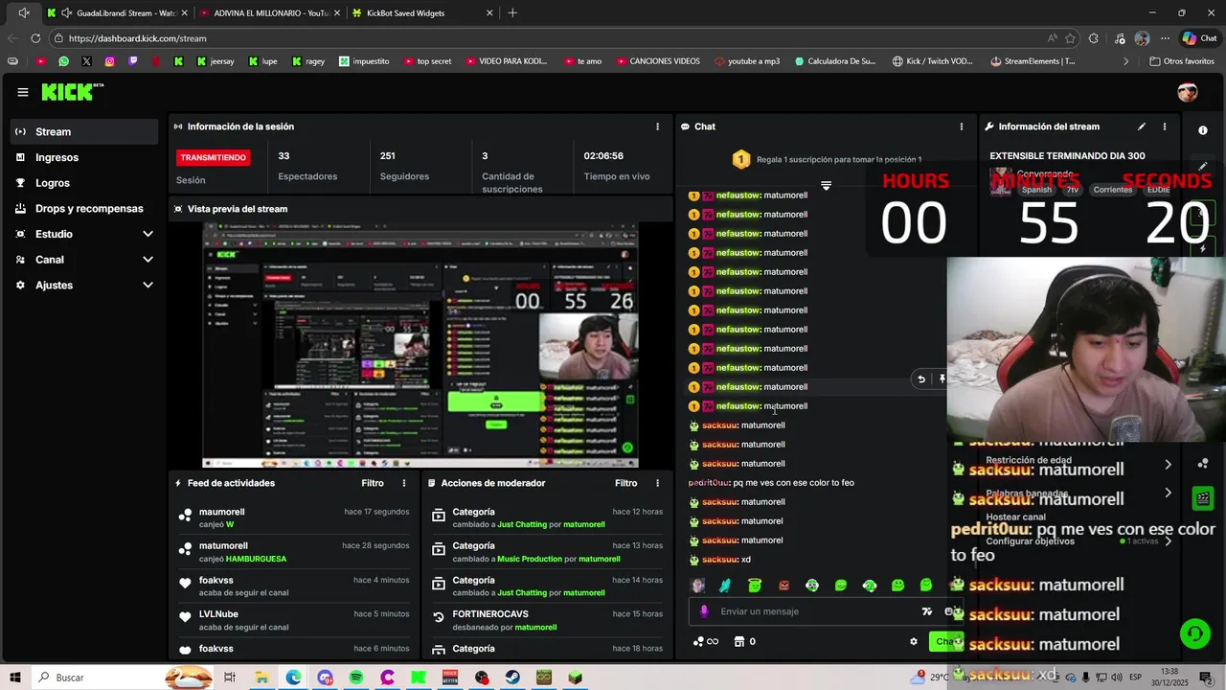Open the Instagram bookmark icon
The image size is (1226, 690).
point(109,61)
